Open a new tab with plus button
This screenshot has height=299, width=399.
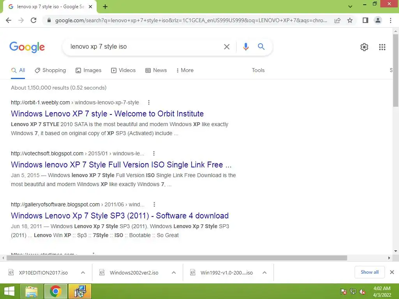click(105, 7)
